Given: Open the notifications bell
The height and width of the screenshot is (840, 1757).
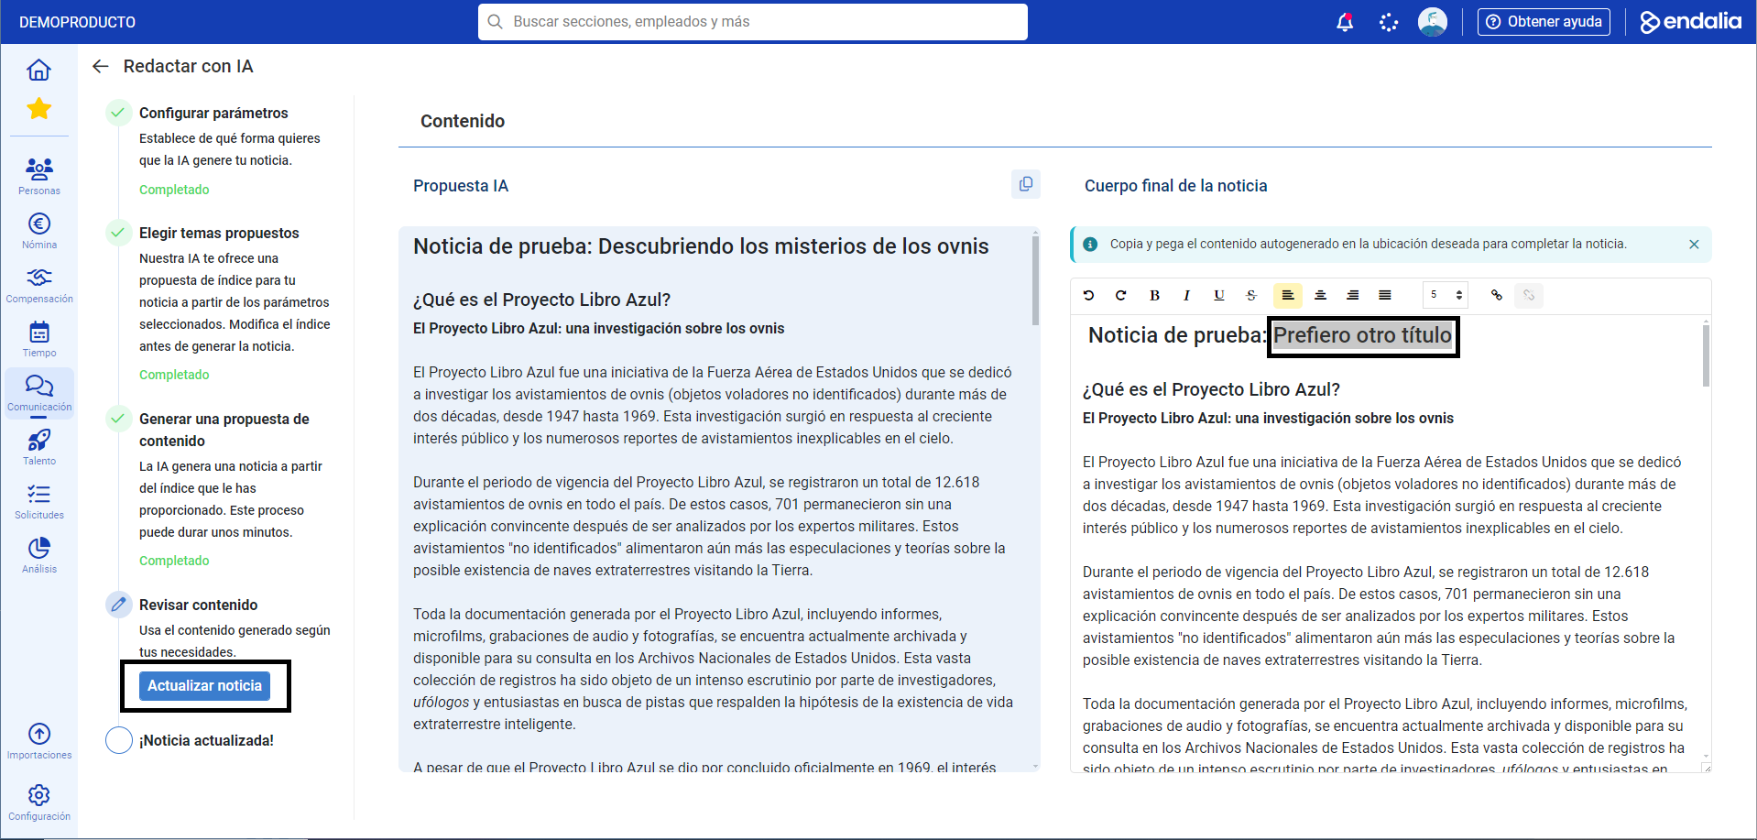Looking at the screenshot, I should pos(1345,22).
